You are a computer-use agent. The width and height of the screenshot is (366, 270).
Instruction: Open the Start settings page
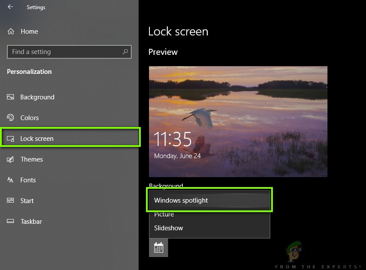(69, 200)
